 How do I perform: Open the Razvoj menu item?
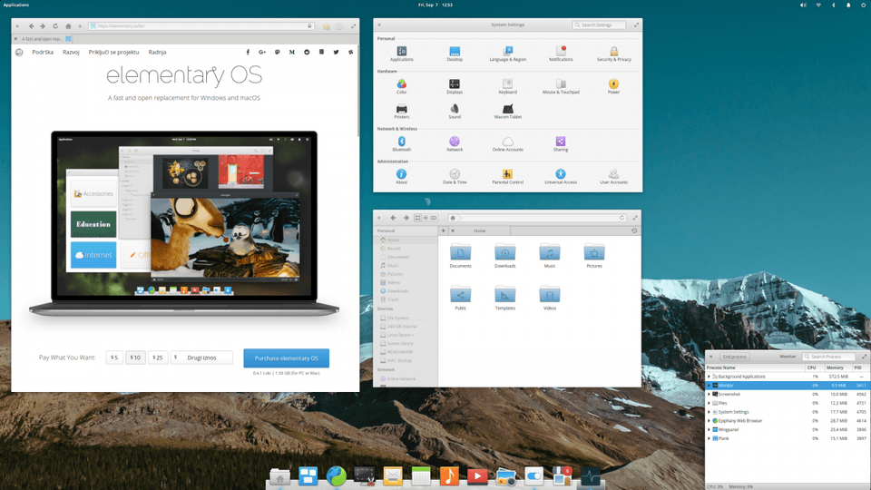click(71, 53)
